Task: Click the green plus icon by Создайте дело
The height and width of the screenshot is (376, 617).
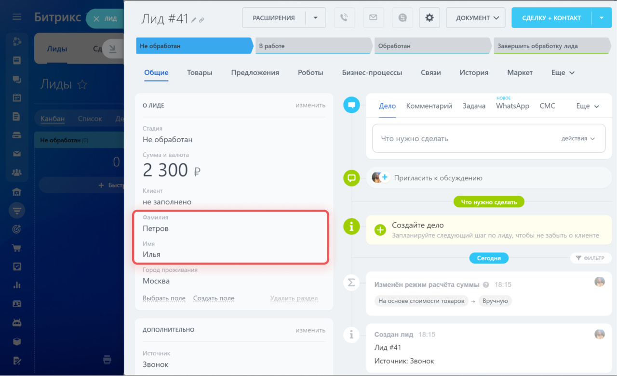Action: click(380, 230)
